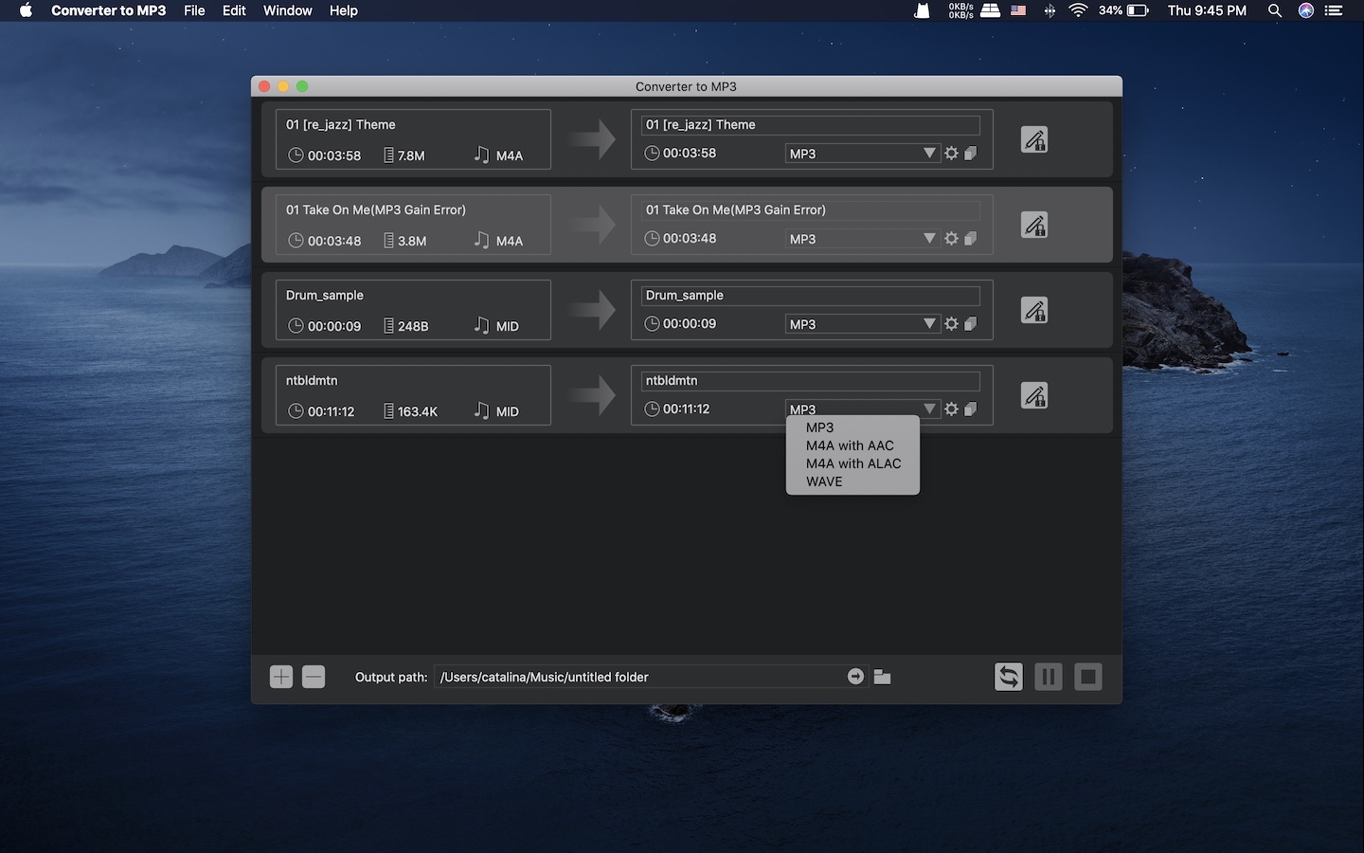Edit output name field 01 [re_jazz] Theme

tap(811, 125)
